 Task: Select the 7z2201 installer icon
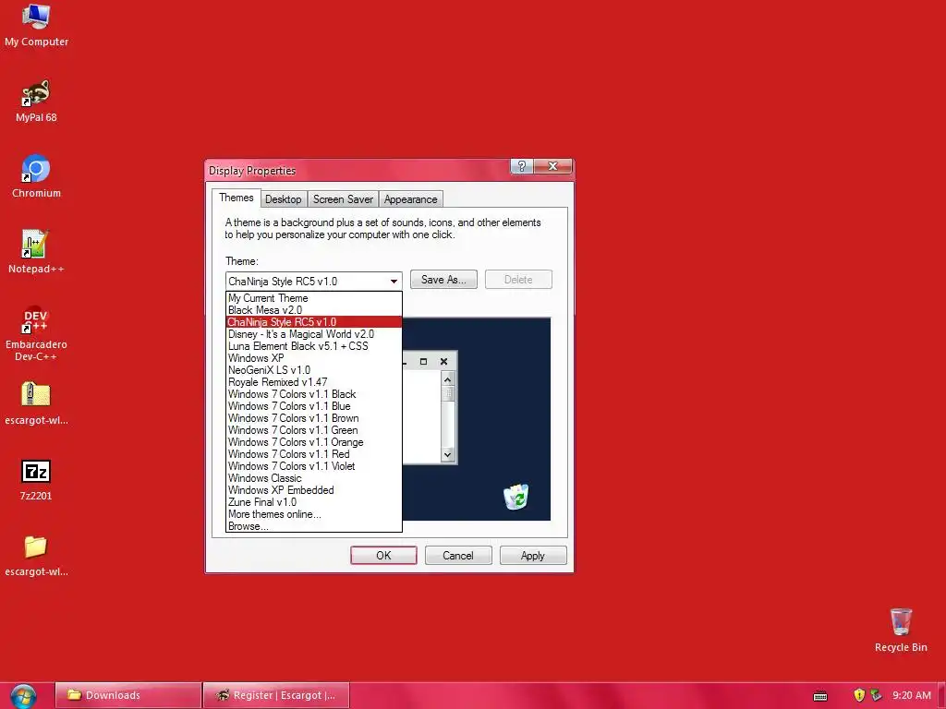pos(36,479)
